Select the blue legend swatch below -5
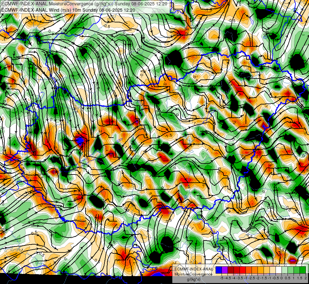The width and height of the screenshot is (309, 284). pos(219,270)
